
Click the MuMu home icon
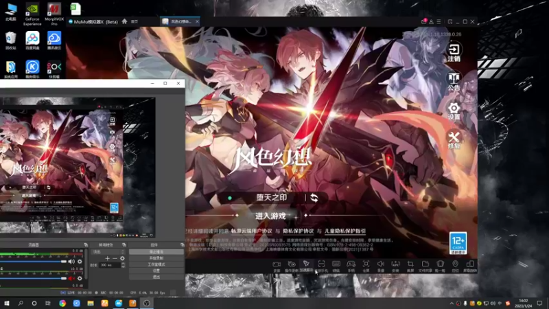(124, 21)
